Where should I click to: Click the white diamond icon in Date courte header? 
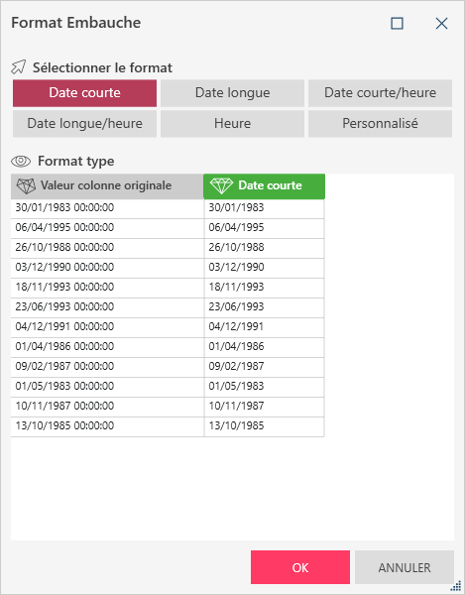221,186
